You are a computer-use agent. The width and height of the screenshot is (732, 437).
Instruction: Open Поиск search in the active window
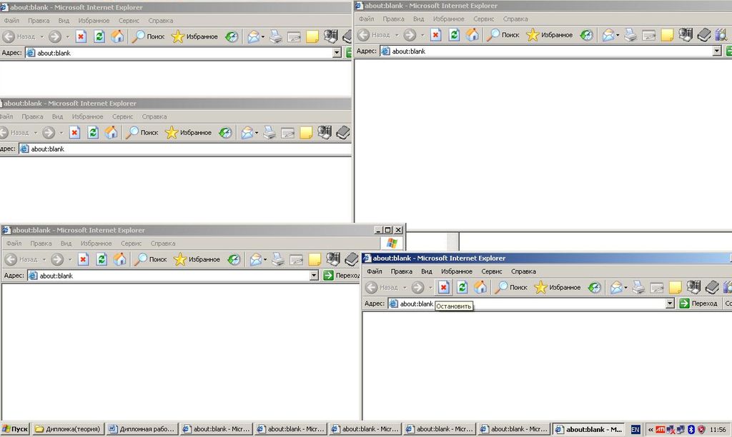click(x=511, y=287)
